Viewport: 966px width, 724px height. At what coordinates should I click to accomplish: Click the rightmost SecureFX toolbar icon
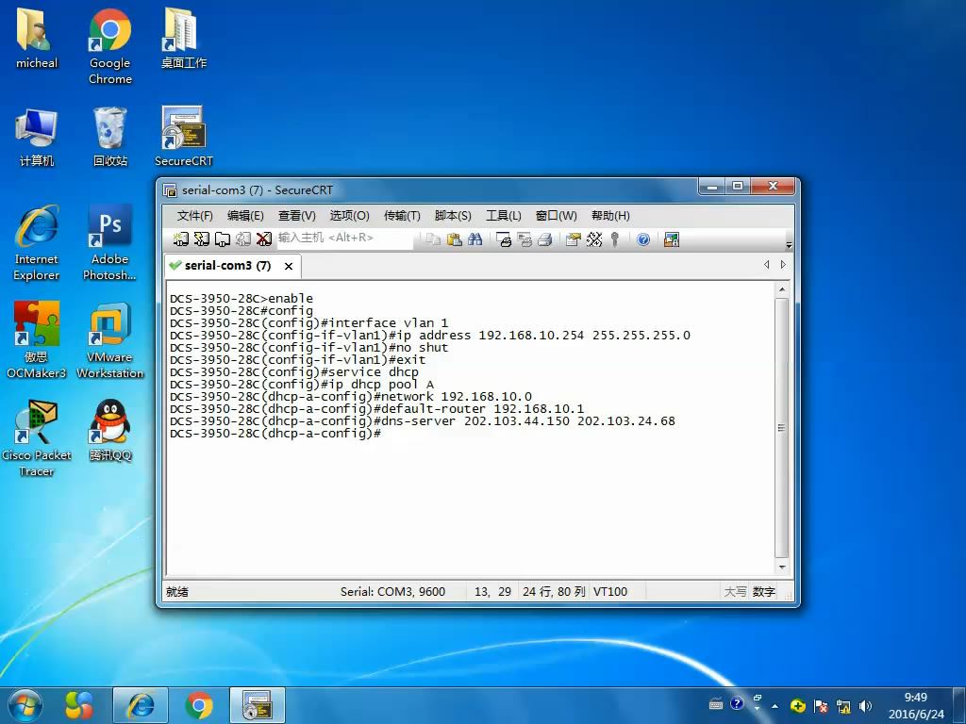672,239
